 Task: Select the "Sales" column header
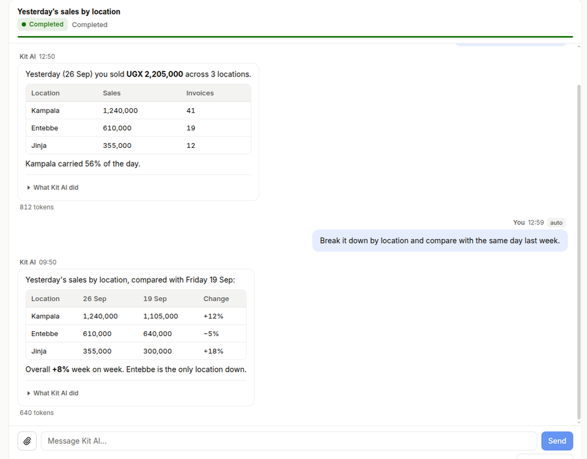(111, 93)
